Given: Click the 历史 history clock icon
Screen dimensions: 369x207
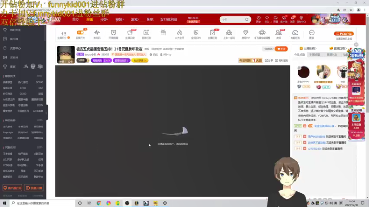Looking at the screenshot, I should click(x=259, y=18).
